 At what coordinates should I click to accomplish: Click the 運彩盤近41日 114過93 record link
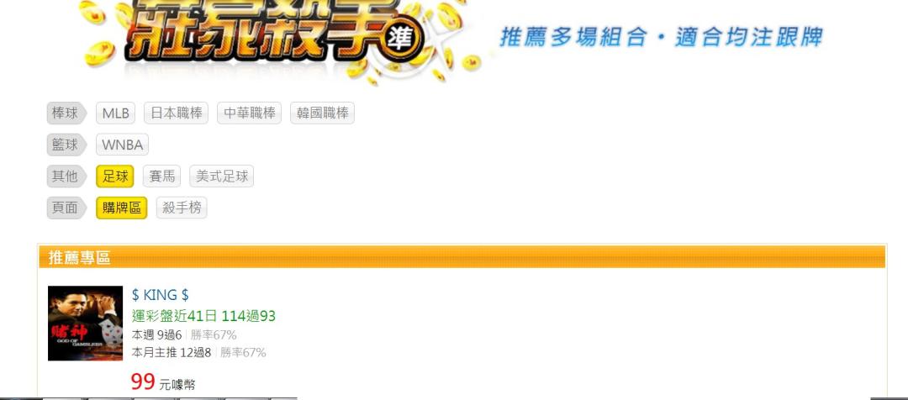203,316
